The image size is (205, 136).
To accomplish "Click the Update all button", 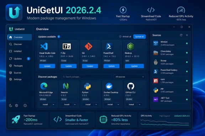I will point(140,37).
